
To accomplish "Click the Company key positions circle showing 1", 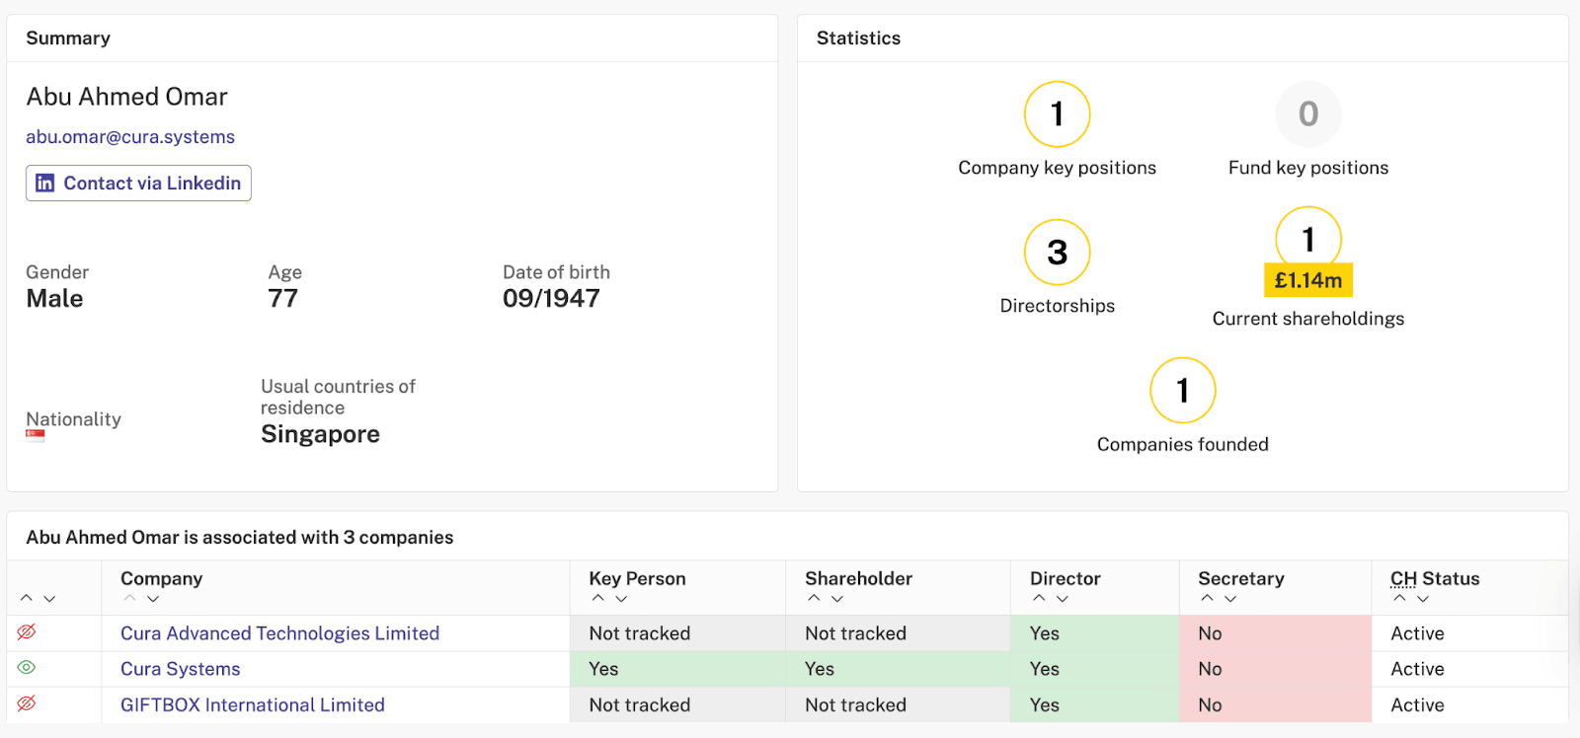I will pyautogui.click(x=1057, y=114).
